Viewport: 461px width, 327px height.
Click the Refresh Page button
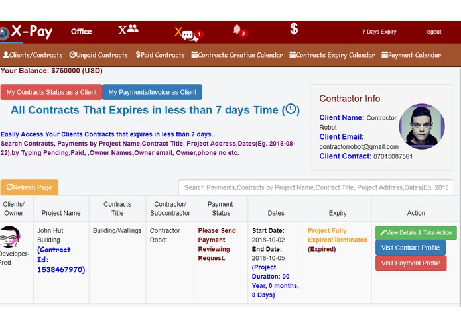pos(29,187)
